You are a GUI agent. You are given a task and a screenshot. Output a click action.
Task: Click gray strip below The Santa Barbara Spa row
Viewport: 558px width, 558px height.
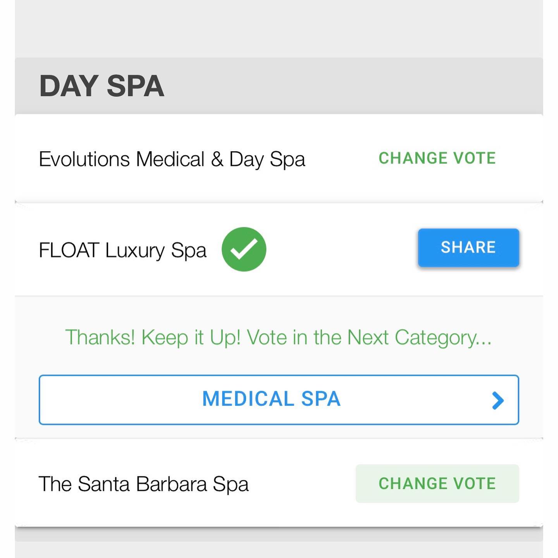pyautogui.click(x=279, y=535)
